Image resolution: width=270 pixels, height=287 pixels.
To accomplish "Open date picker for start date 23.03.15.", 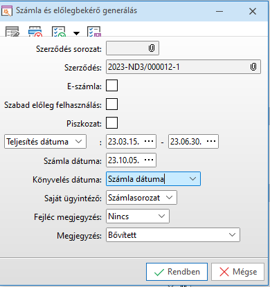I will pyautogui.click(x=149, y=141).
